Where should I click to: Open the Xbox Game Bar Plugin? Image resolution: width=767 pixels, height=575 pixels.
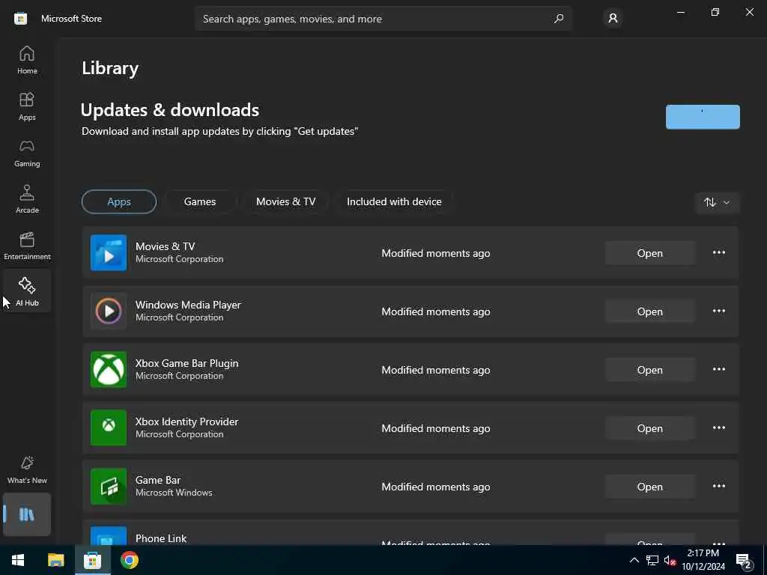click(x=649, y=370)
